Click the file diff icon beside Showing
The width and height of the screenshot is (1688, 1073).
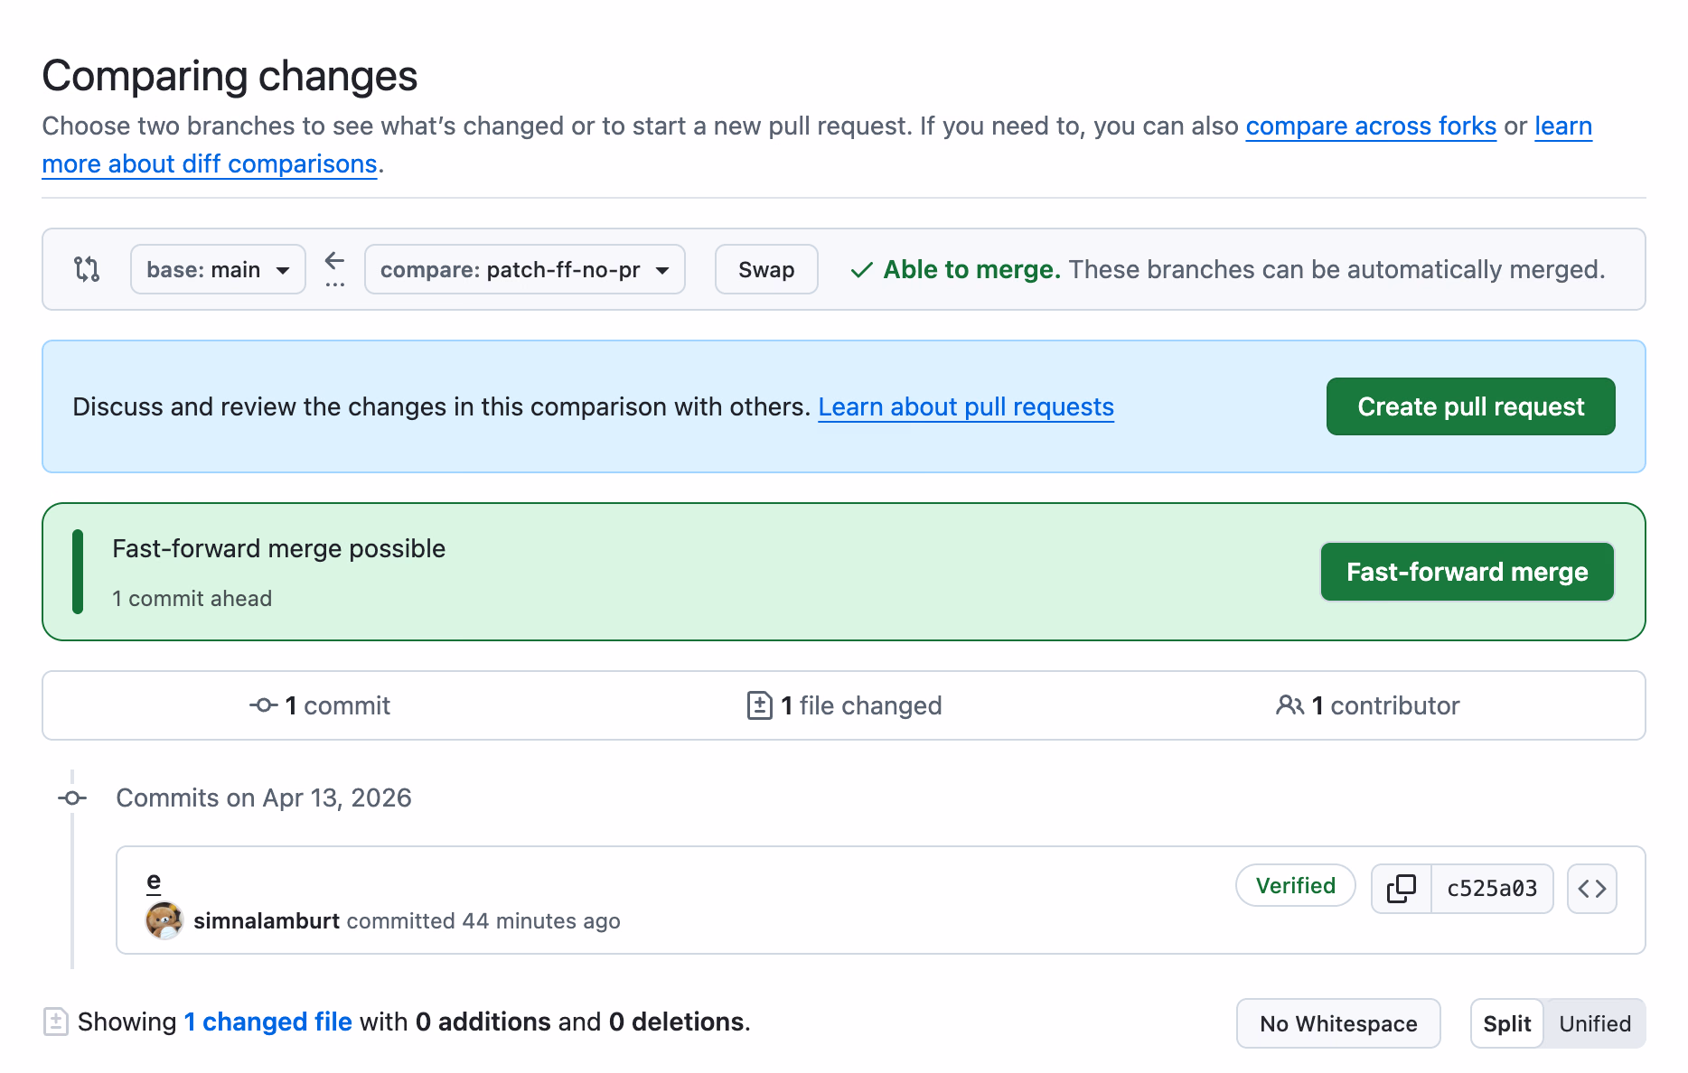click(x=56, y=1022)
